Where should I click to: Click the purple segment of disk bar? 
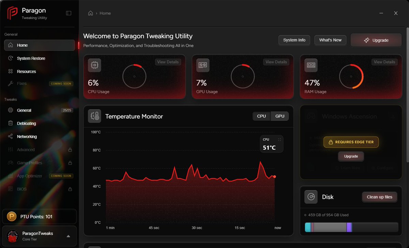click(349, 227)
